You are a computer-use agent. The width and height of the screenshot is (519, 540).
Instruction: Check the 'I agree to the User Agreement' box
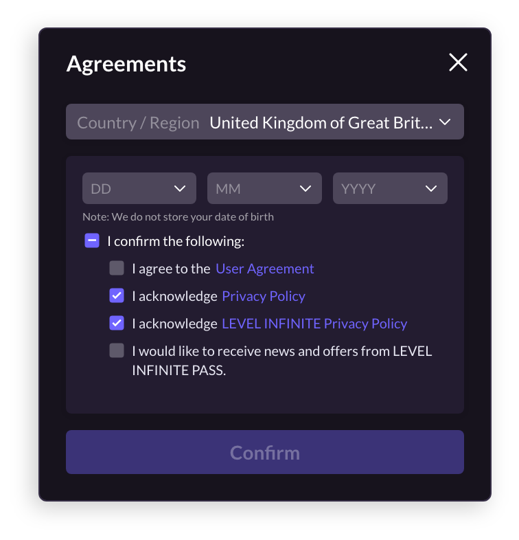(x=117, y=268)
